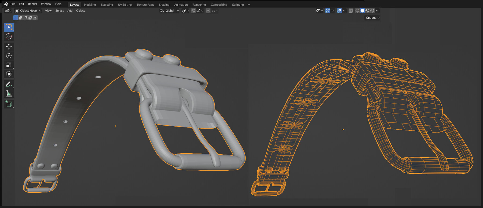Activate the Rotate tool

tap(9, 56)
